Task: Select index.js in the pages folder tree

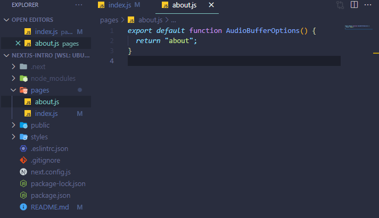Action: click(x=46, y=114)
